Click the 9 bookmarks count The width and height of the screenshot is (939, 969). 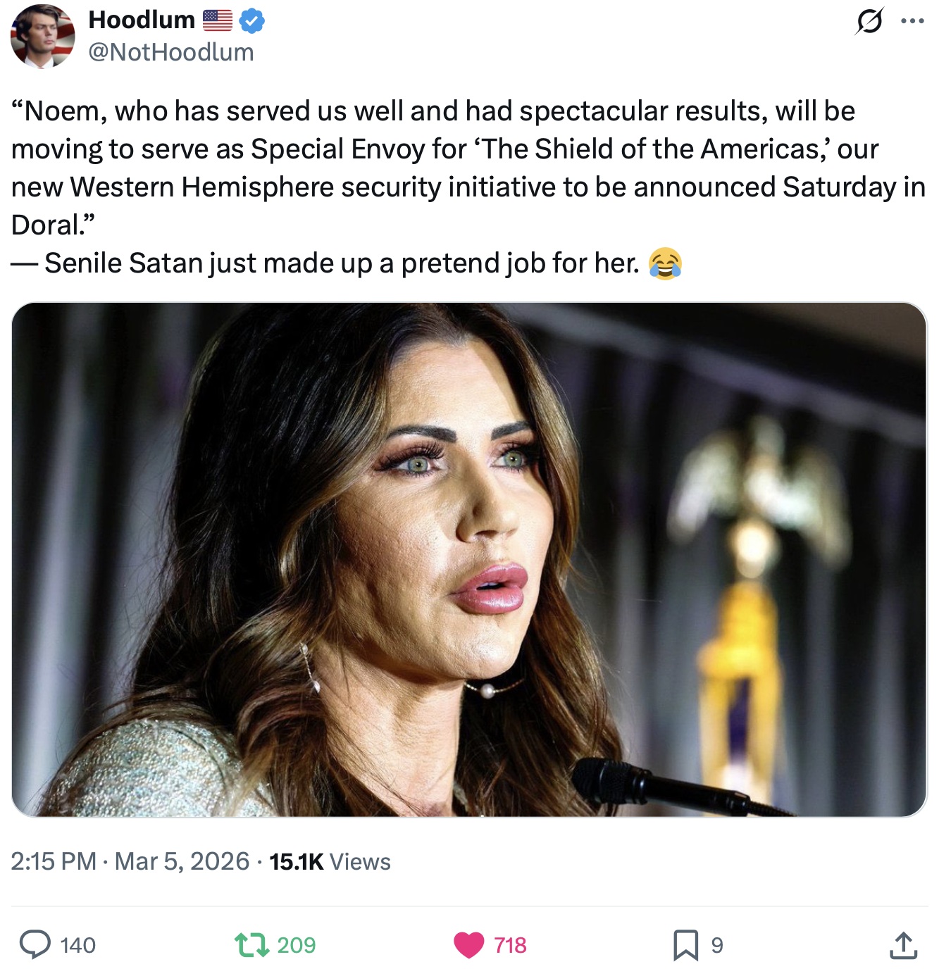click(717, 945)
